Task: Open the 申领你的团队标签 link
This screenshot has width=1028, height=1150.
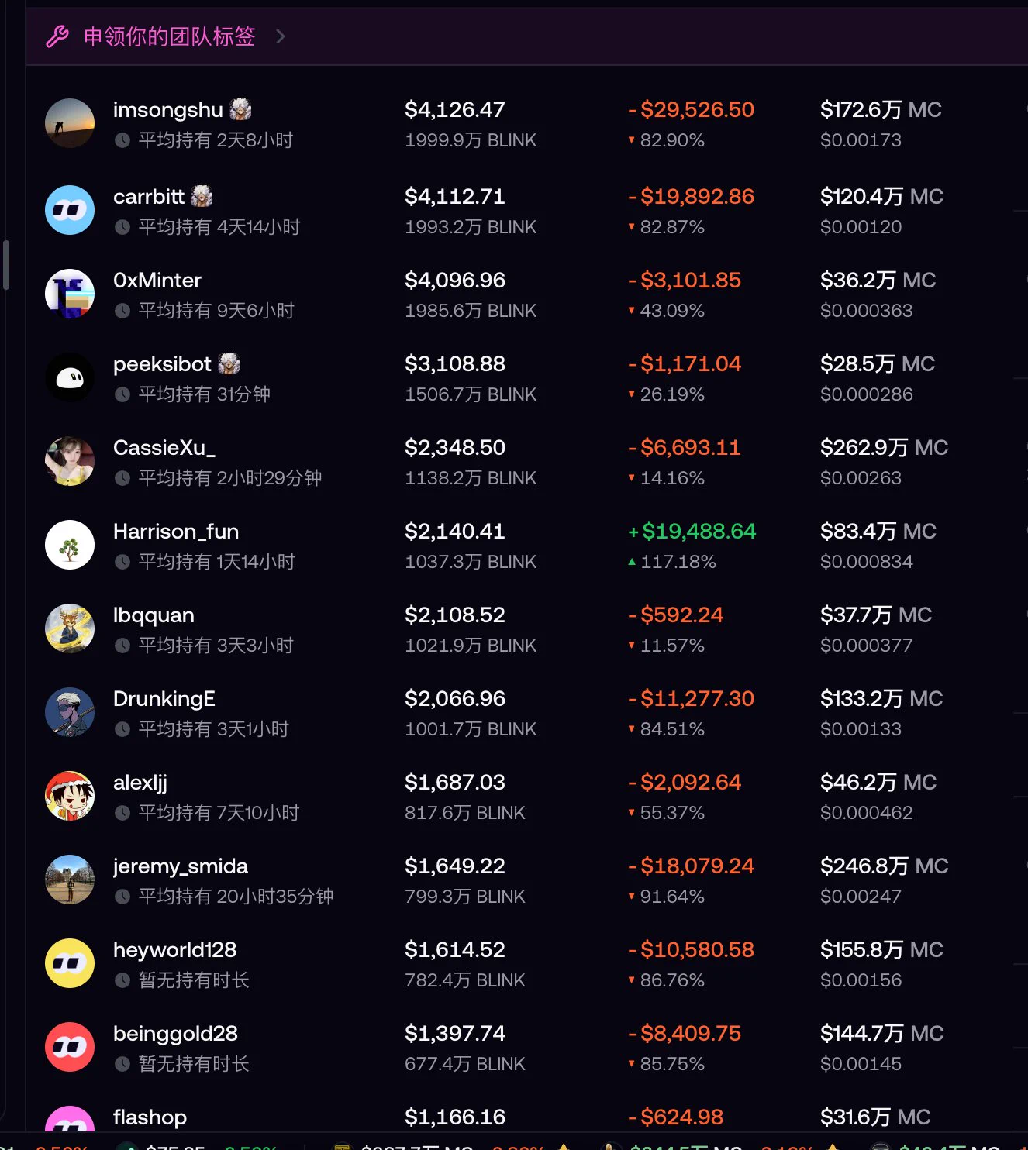Action: point(170,36)
